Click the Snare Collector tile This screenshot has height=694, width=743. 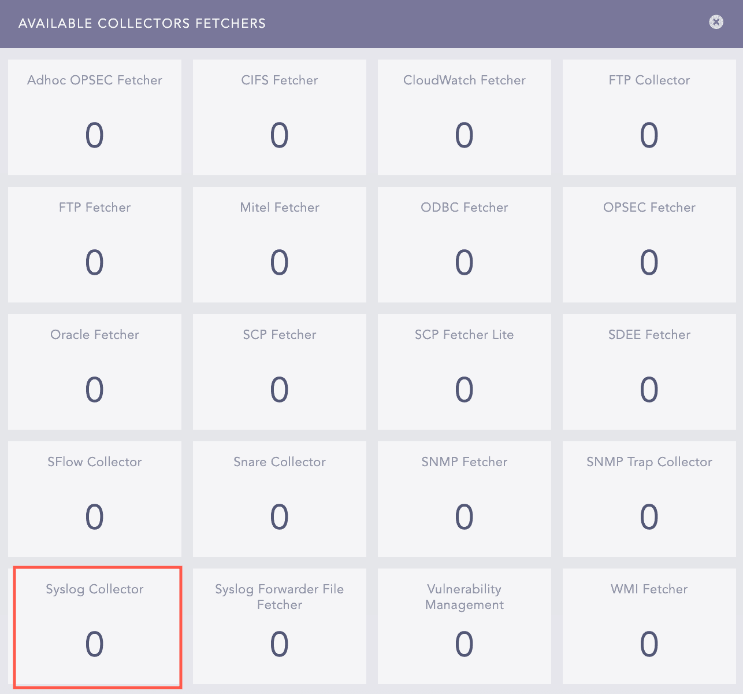279,499
